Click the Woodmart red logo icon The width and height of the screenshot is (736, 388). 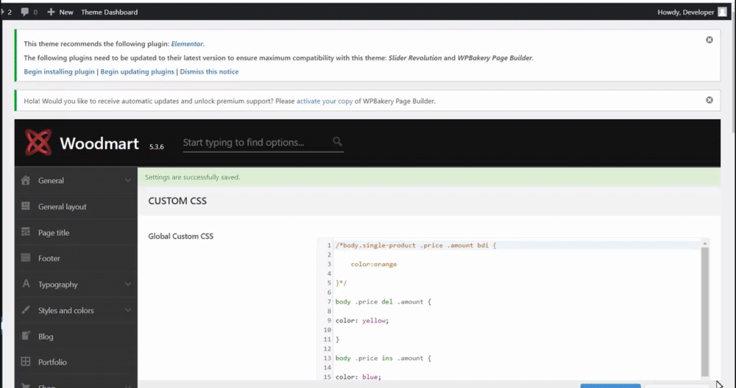pos(38,143)
